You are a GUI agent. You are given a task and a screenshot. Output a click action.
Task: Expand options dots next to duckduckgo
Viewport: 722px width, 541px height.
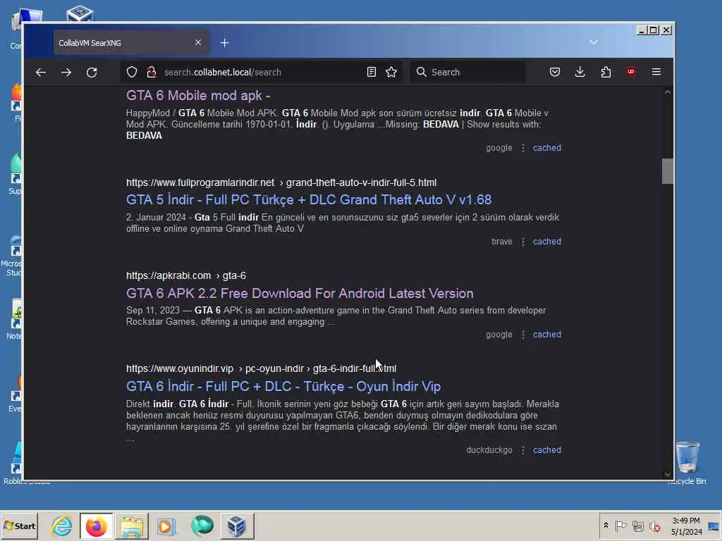[x=522, y=450]
